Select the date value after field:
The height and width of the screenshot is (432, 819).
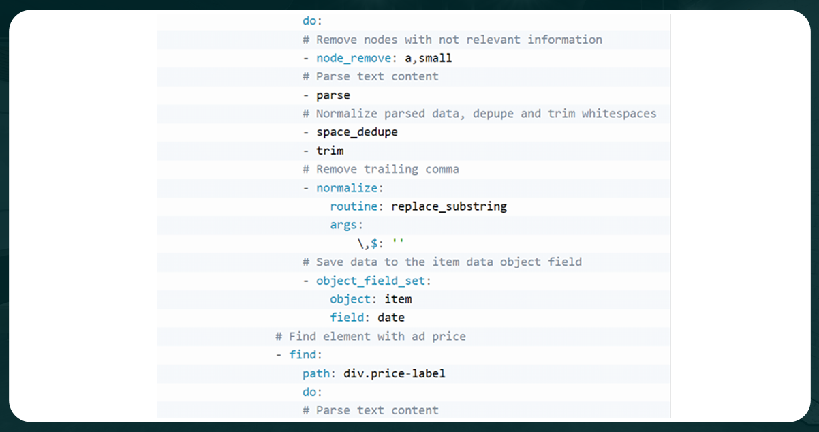391,318
